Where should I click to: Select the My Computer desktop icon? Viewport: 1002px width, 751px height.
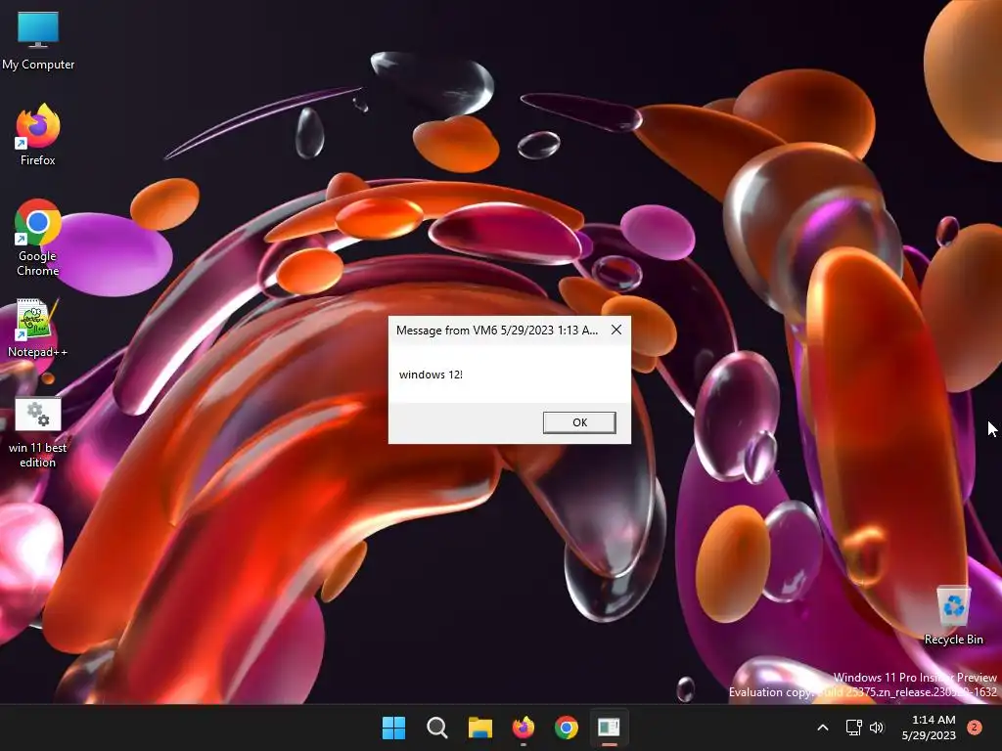tap(38, 41)
